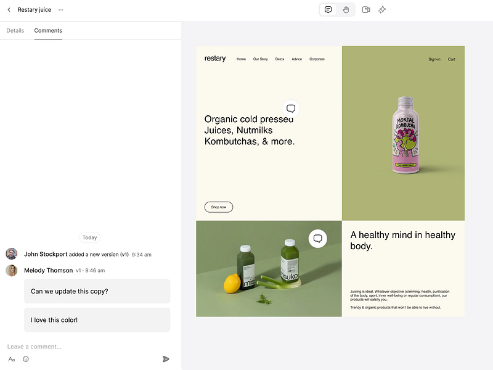Click the "Trendy & organic products" line
Image resolution: width=493 pixels, height=370 pixels.
pos(396,307)
